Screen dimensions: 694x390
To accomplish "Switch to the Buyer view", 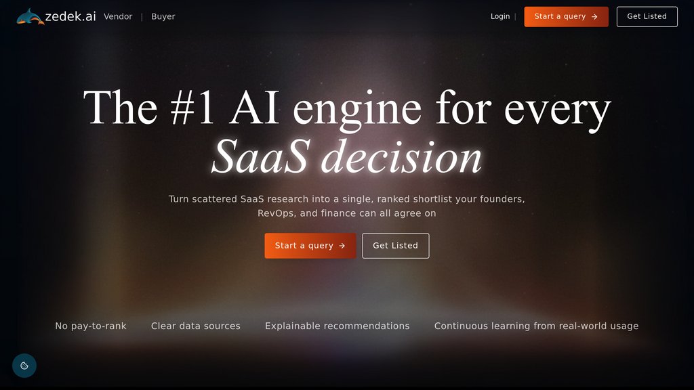I will [163, 16].
